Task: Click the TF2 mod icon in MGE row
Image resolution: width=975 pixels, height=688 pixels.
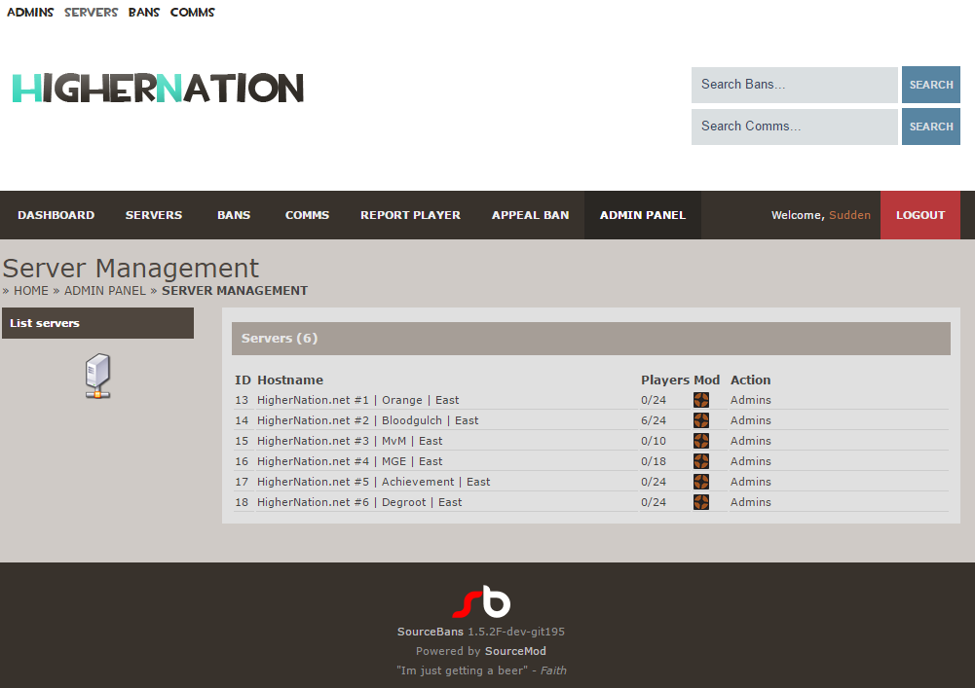Action: 700,462
